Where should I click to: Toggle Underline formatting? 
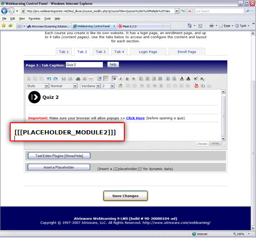pyautogui.click(x=127, y=79)
